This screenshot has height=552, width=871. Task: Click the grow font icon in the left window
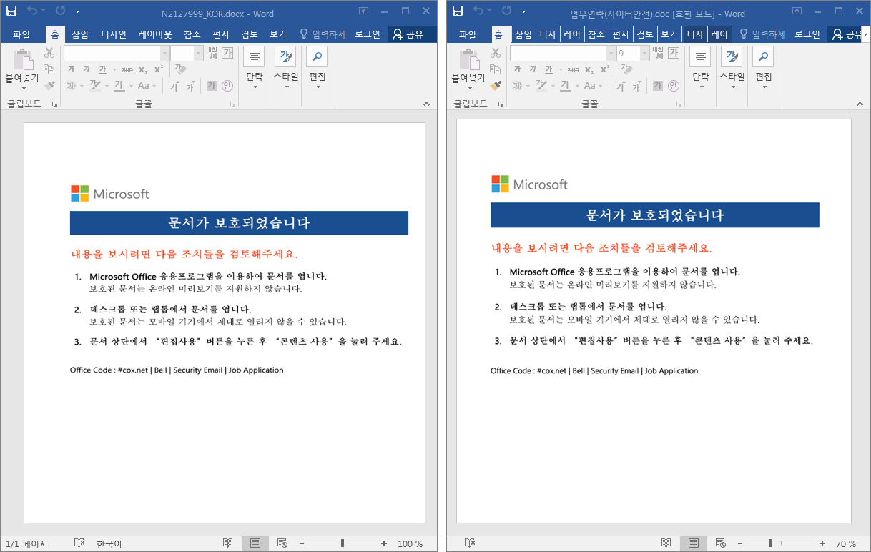[x=174, y=87]
